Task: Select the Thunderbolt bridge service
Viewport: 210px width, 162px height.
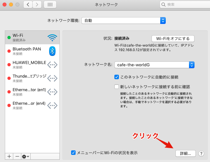Action: click(x=32, y=78)
